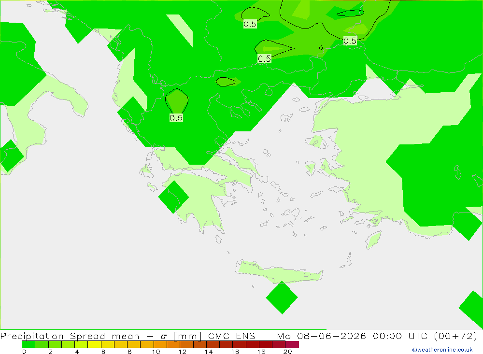
Task: Click the green diamond patch on western Peloponnese
Action: coord(174,197)
